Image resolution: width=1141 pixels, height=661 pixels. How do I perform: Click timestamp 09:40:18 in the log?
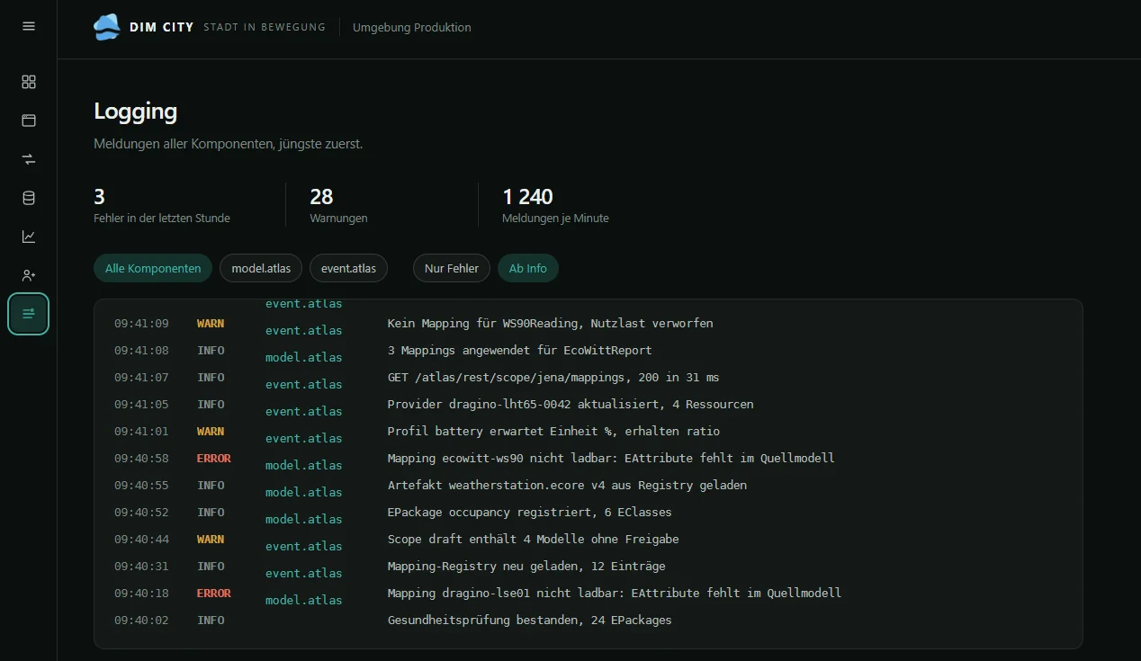pyautogui.click(x=141, y=593)
